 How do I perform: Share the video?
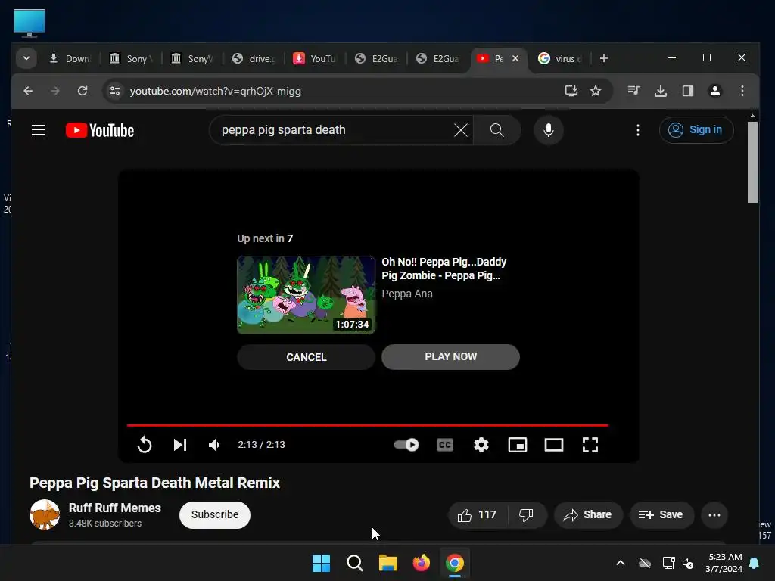tap(588, 514)
